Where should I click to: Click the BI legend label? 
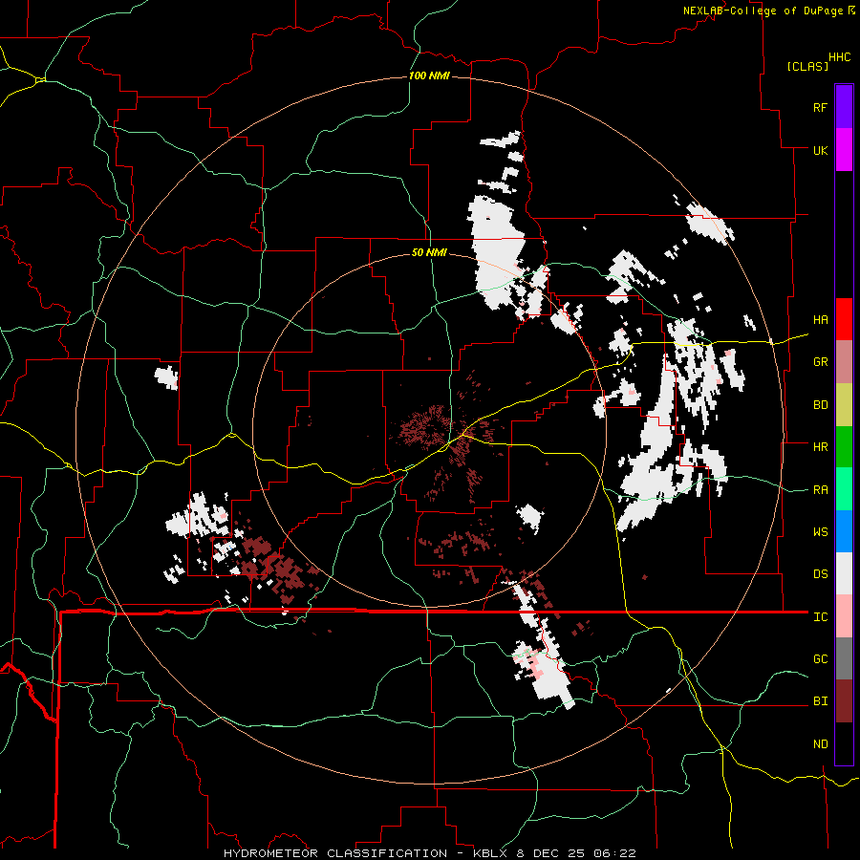tap(820, 701)
